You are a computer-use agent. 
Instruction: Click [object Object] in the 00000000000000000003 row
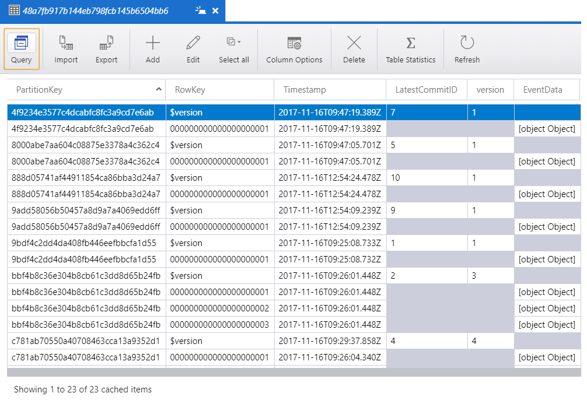547,325
